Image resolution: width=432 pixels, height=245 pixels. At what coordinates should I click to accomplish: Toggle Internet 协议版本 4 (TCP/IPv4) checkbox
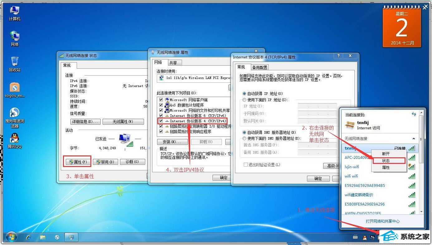pos(161,121)
